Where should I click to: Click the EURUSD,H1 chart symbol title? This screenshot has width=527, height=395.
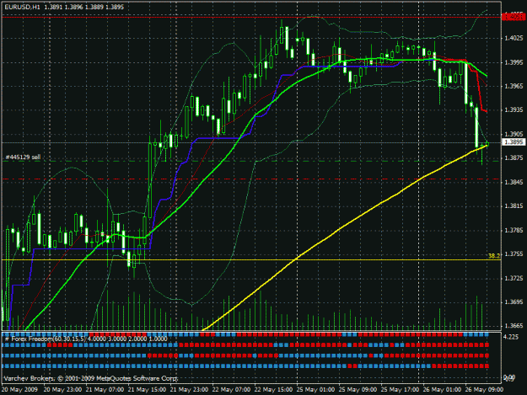pos(21,7)
